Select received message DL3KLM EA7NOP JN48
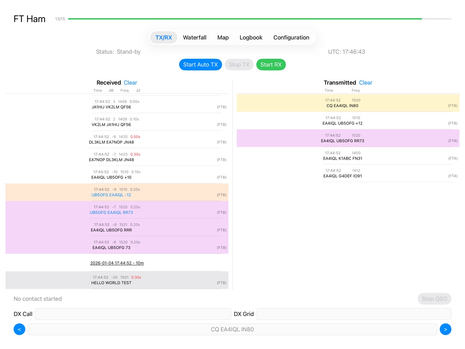The width and height of the screenshot is (465, 349). [x=117, y=140]
